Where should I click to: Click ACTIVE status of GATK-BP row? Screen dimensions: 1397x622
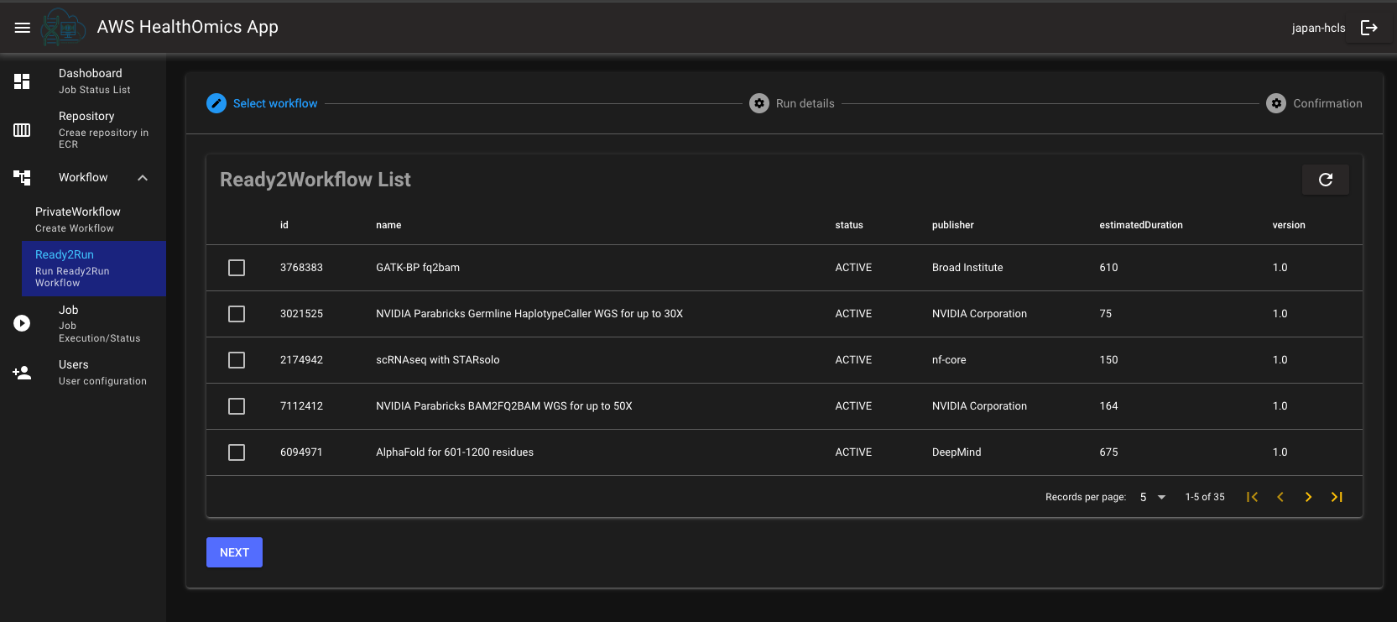click(853, 268)
